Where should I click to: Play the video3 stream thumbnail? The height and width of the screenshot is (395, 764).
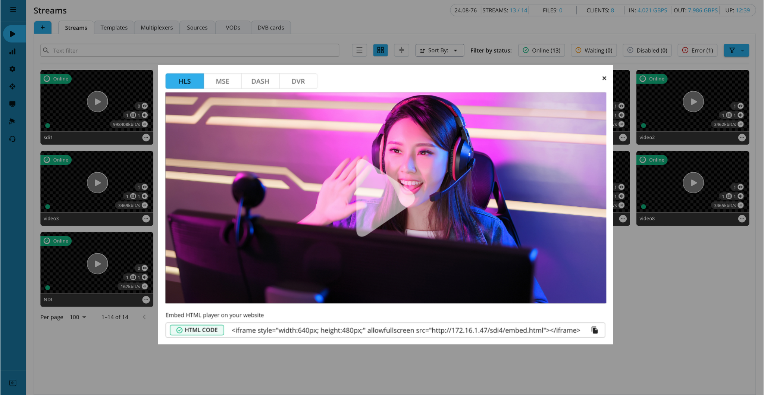[97, 183]
